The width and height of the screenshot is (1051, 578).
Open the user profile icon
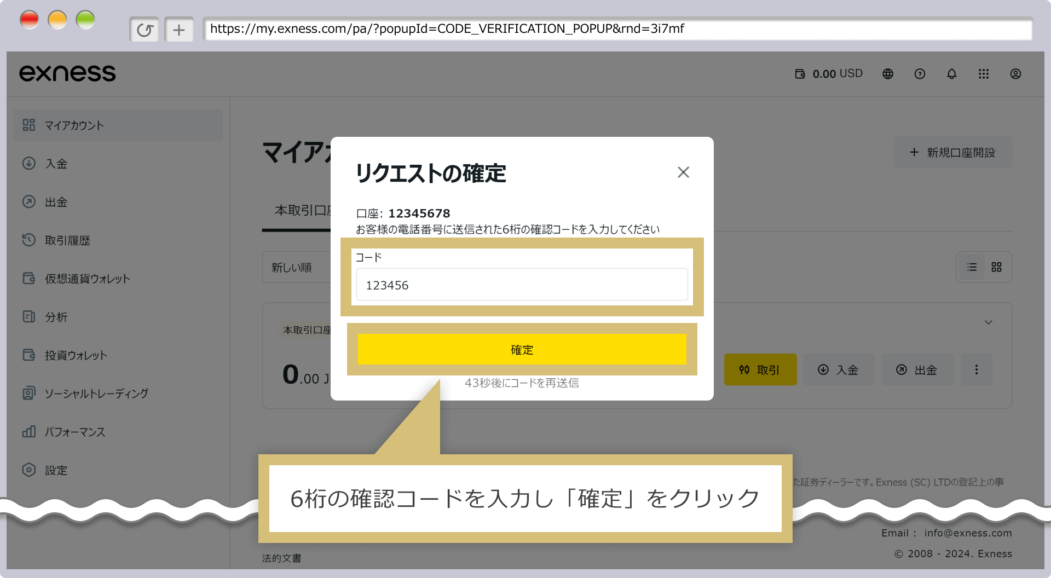[1015, 74]
